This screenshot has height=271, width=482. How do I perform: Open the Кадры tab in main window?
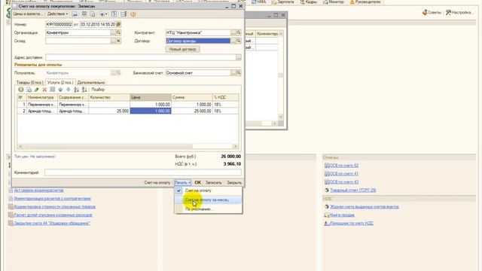(x=308, y=2)
